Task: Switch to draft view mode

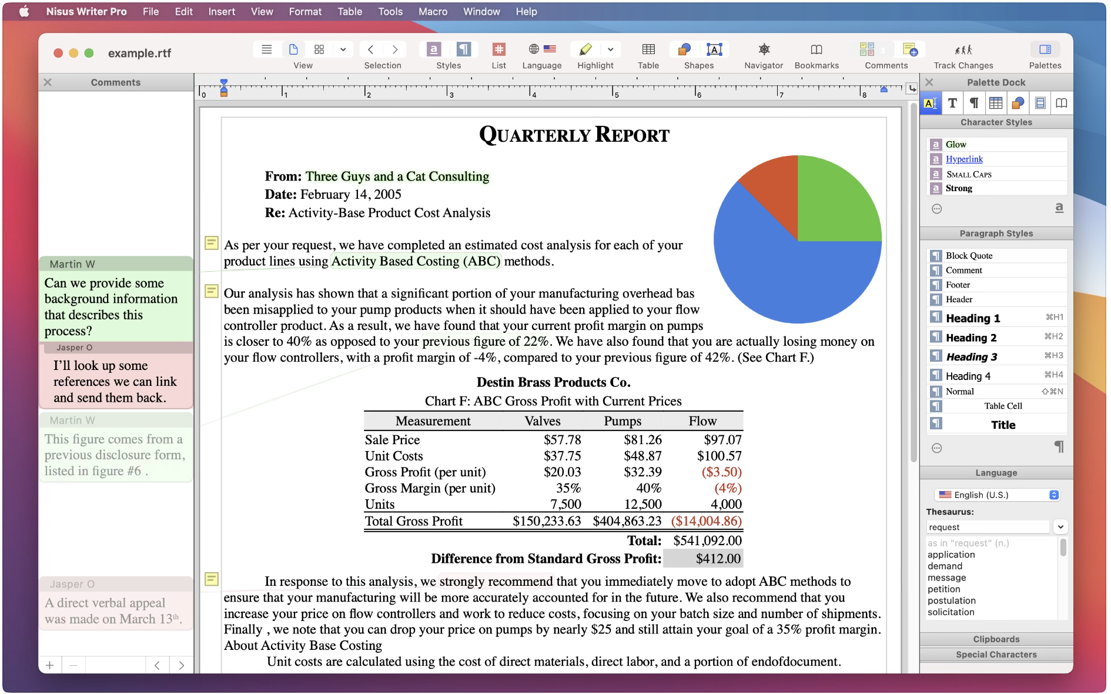Action: point(266,50)
